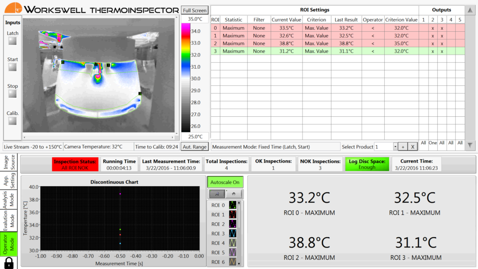
Task: Open Filter cell for ROI 2
Action: coord(259,43)
